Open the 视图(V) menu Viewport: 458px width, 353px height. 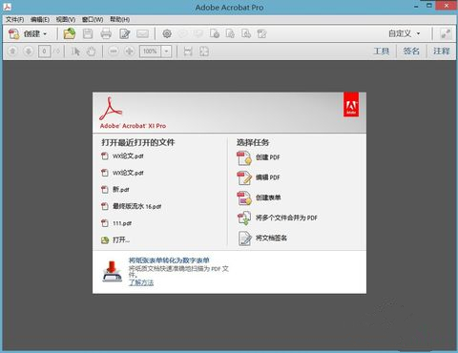tap(66, 20)
